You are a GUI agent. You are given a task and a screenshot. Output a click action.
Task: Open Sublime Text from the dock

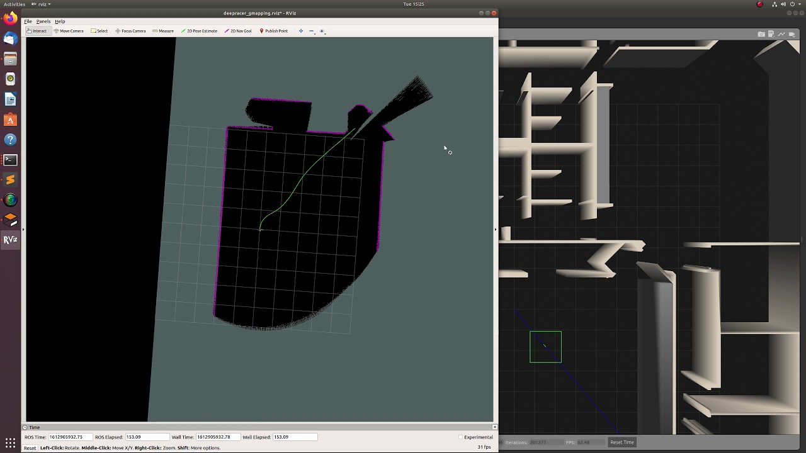tap(10, 180)
